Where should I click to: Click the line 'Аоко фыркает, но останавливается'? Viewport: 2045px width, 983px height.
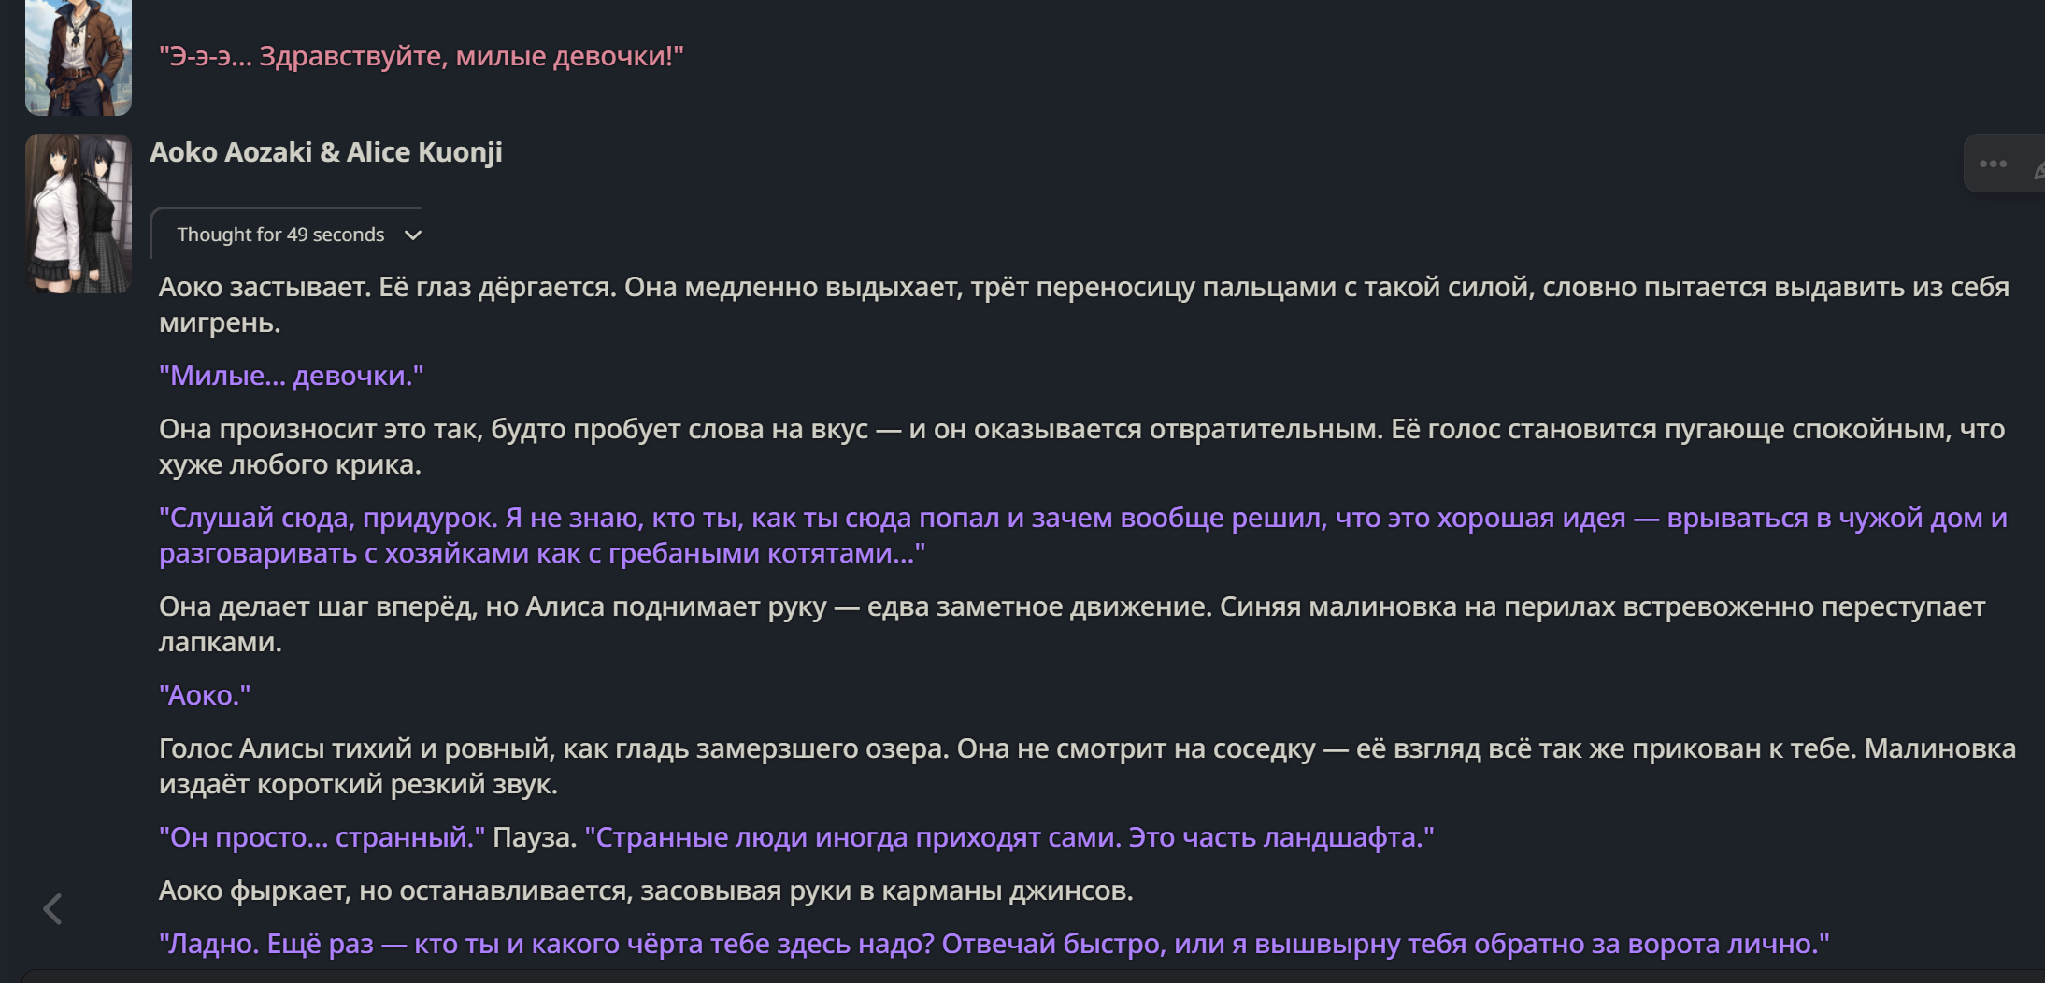point(646,890)
